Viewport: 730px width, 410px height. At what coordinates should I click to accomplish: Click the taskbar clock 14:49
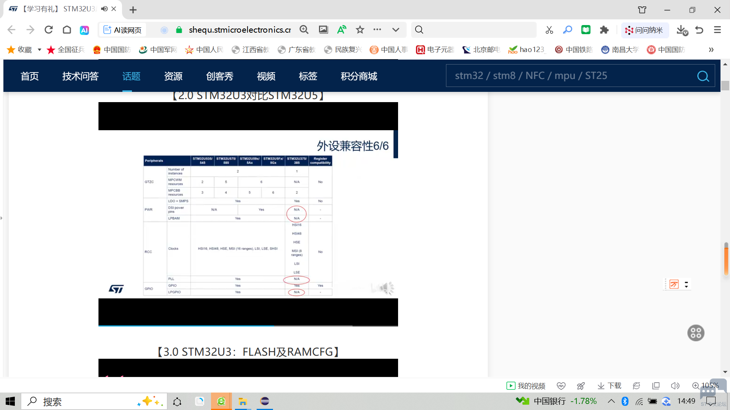pyautogui.click(x=686, y=401)
